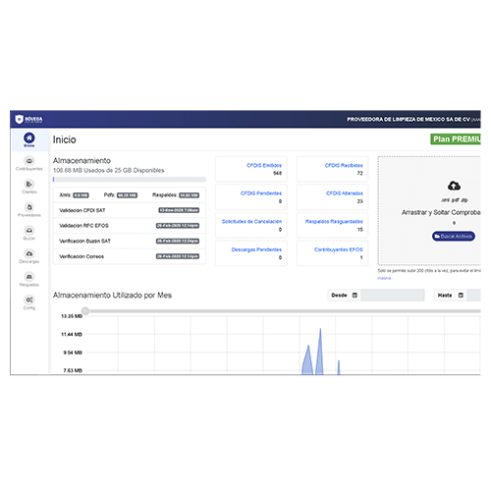Open the Respaldos sidebar icon
The height and width of the screenshot is (491, 491).
(29, 277)
